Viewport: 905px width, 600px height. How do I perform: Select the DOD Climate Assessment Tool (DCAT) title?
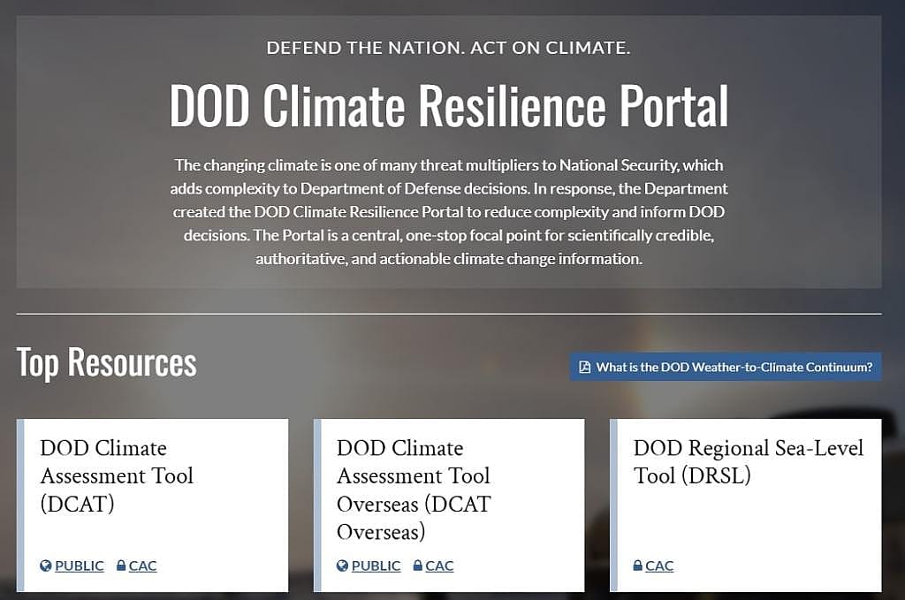point(117,476)
